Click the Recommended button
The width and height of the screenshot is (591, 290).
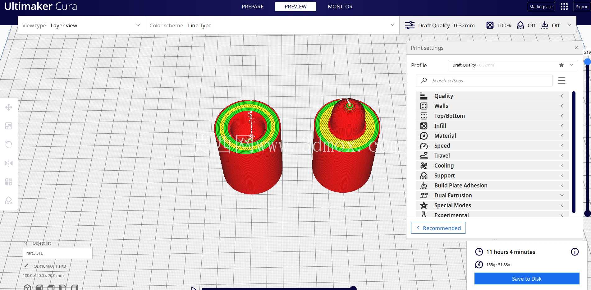(x=438, y=228)
